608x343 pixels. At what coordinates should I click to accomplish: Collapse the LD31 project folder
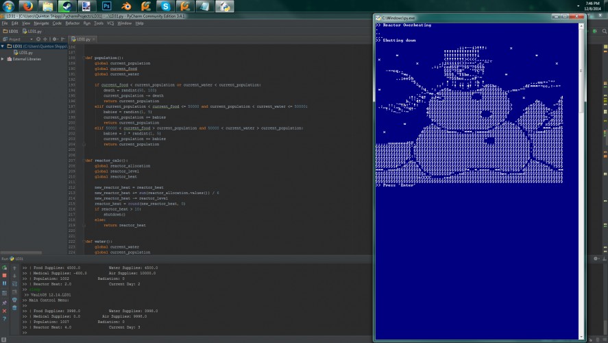point(2,46)
